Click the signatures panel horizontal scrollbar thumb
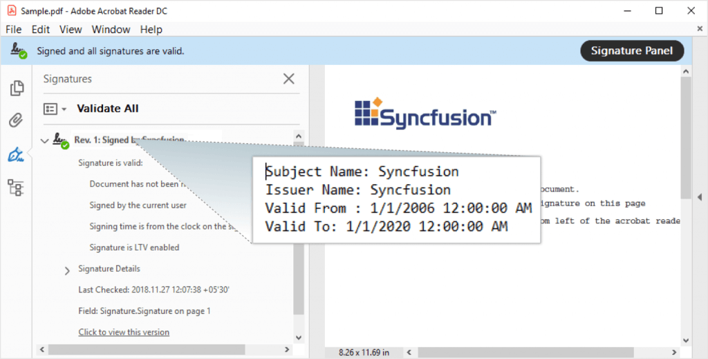The height and width of the screenshot is (359, 708). [x=147, y=349]
